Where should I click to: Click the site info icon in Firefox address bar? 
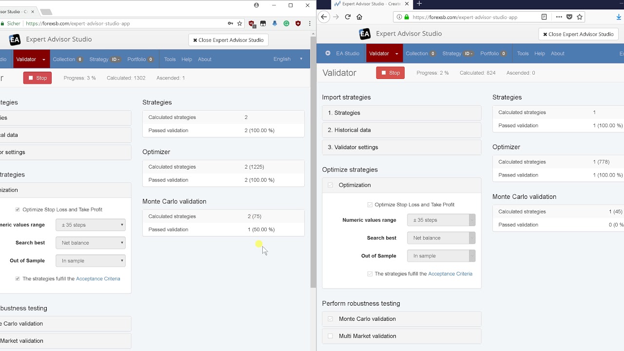[x=399, y=17]
